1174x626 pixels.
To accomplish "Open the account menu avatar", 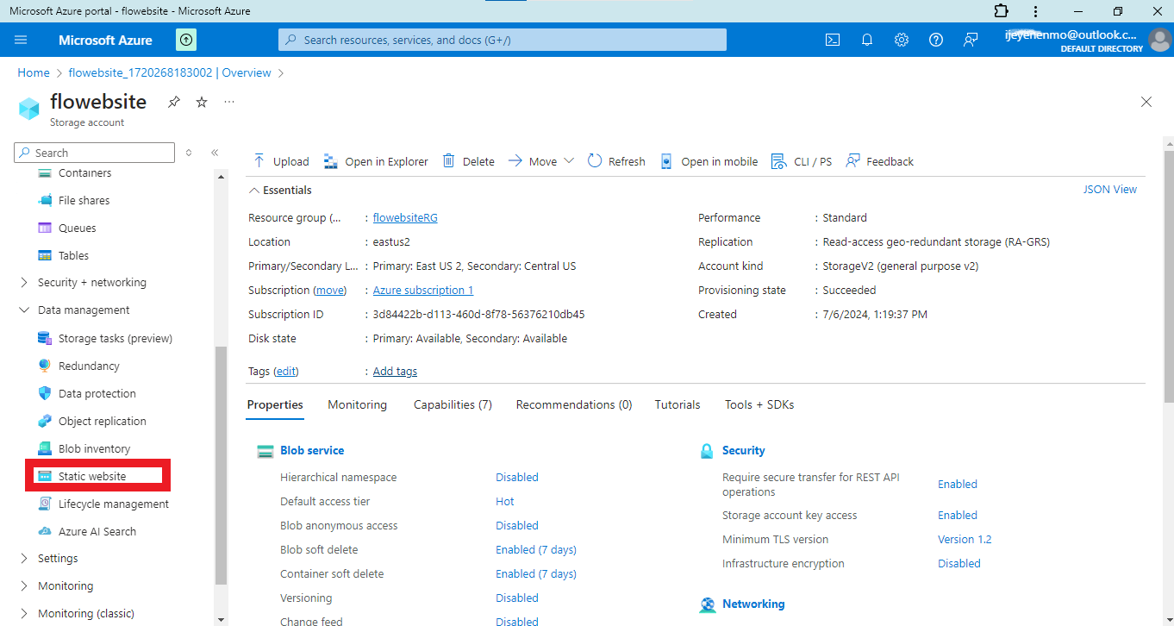I will [x=1160, y=40].
